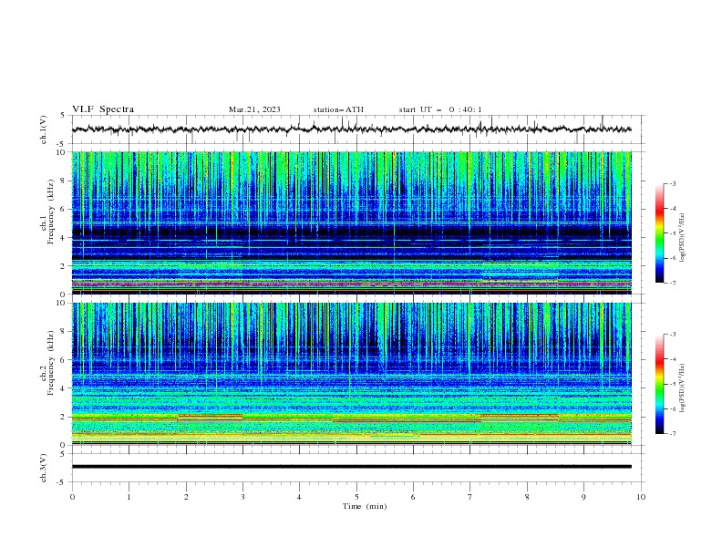
Task: Click time-axis tick label 8
Action: [527, 497]
